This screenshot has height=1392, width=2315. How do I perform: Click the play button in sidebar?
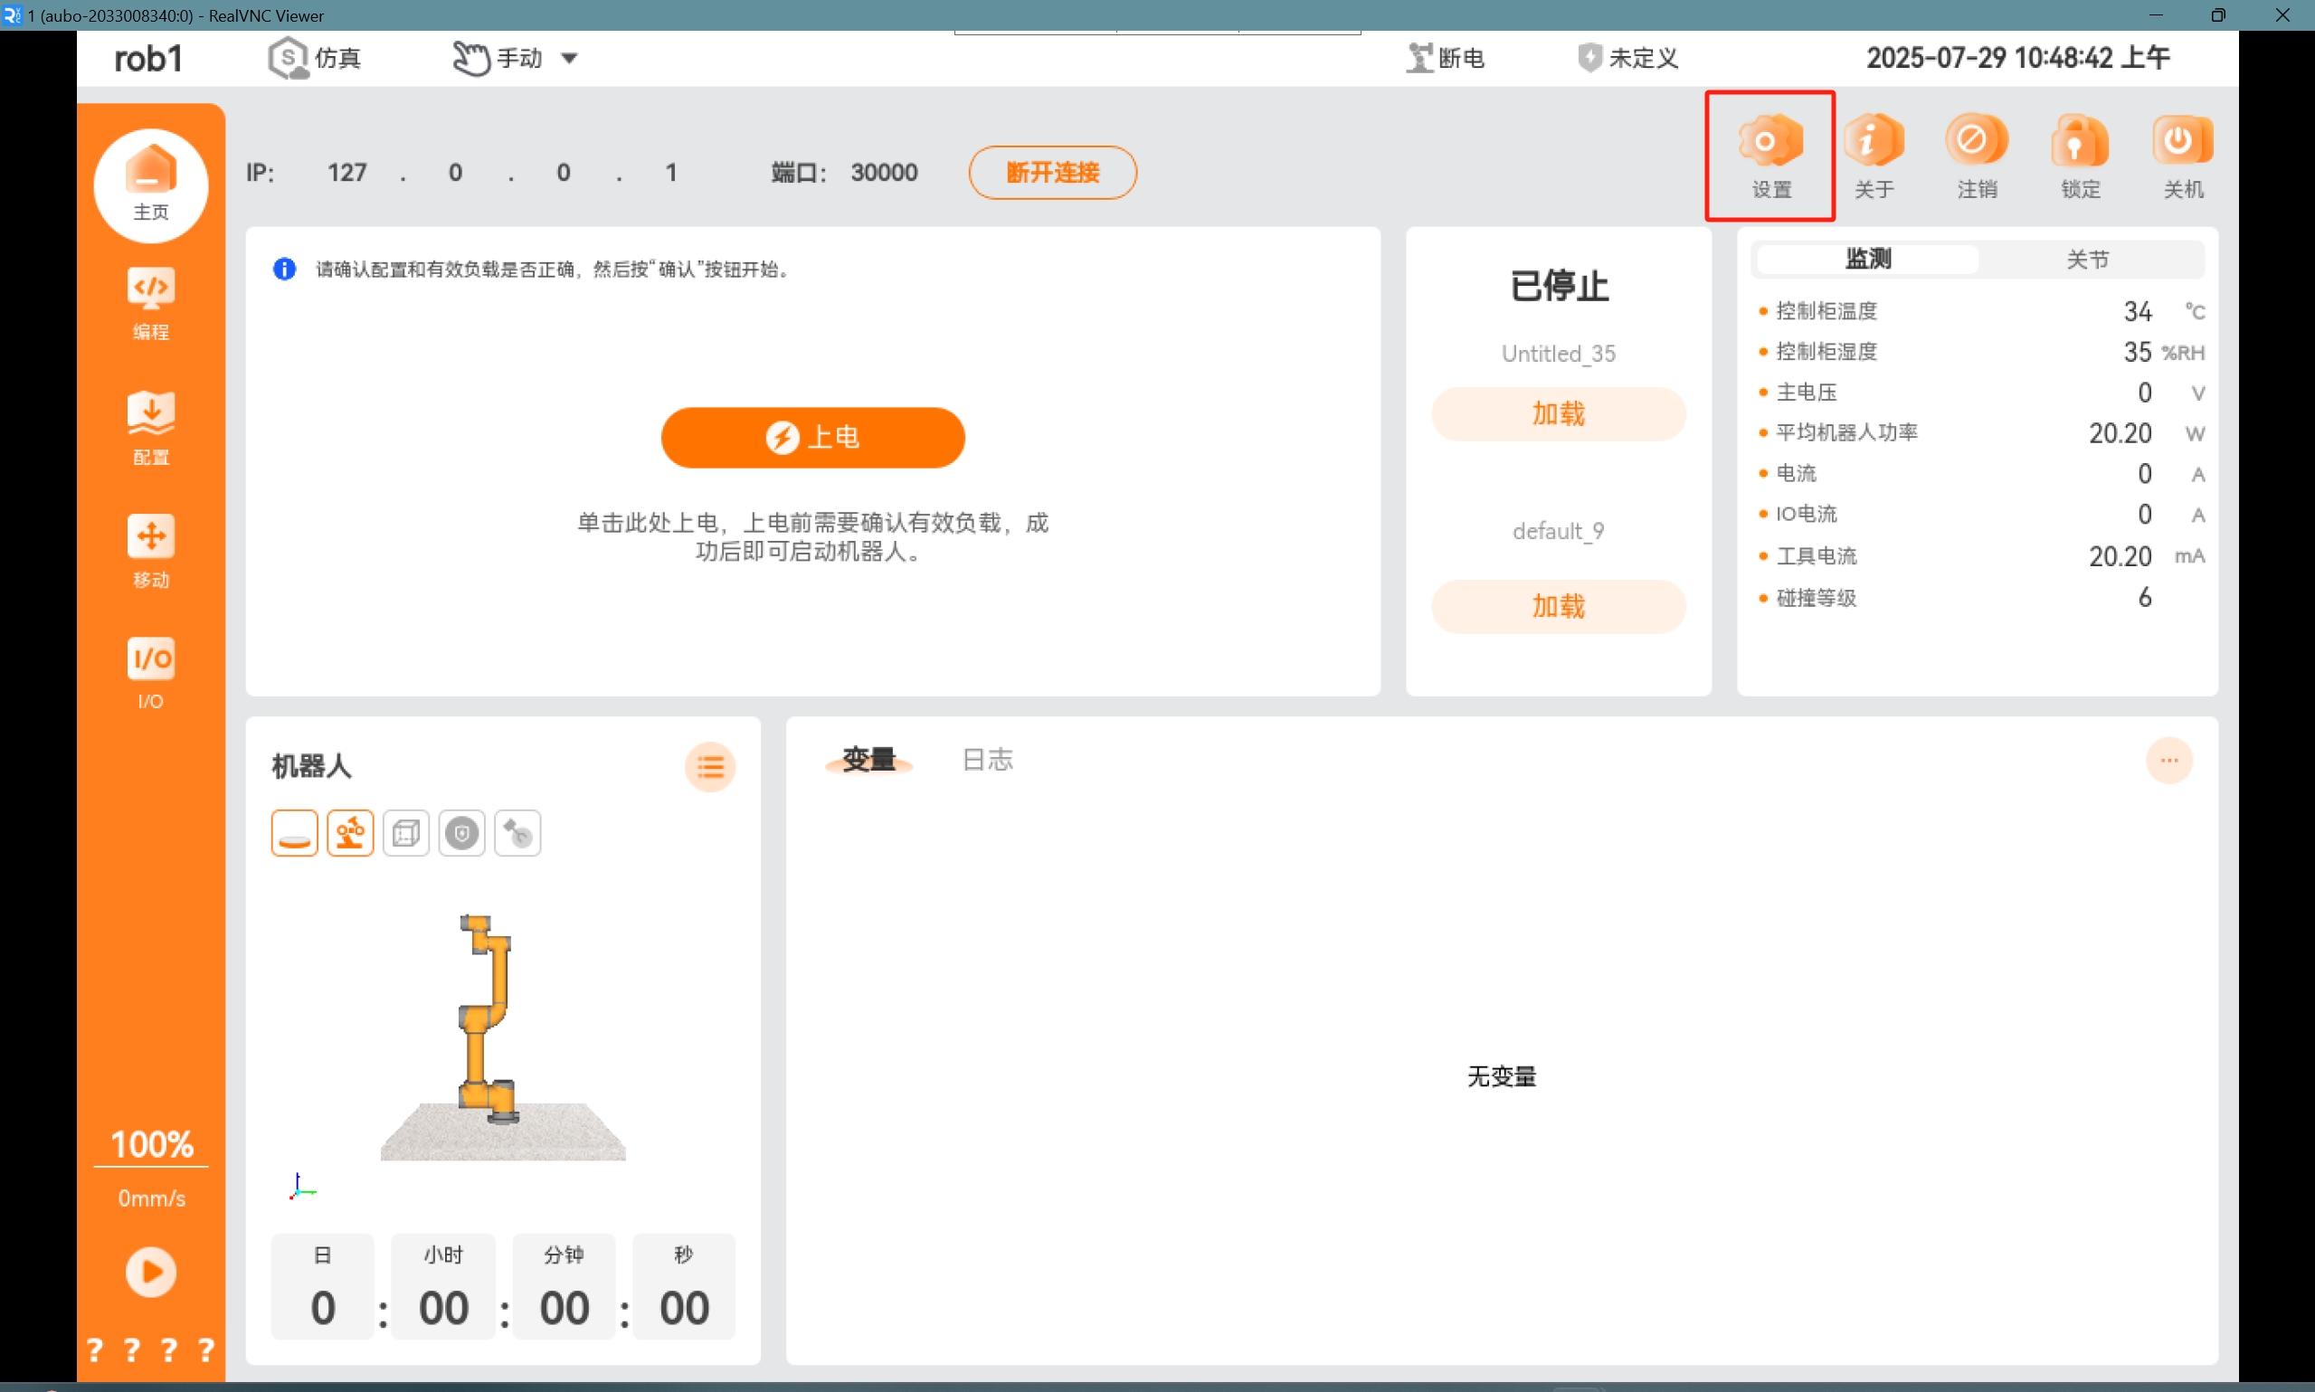point(151,1272)
